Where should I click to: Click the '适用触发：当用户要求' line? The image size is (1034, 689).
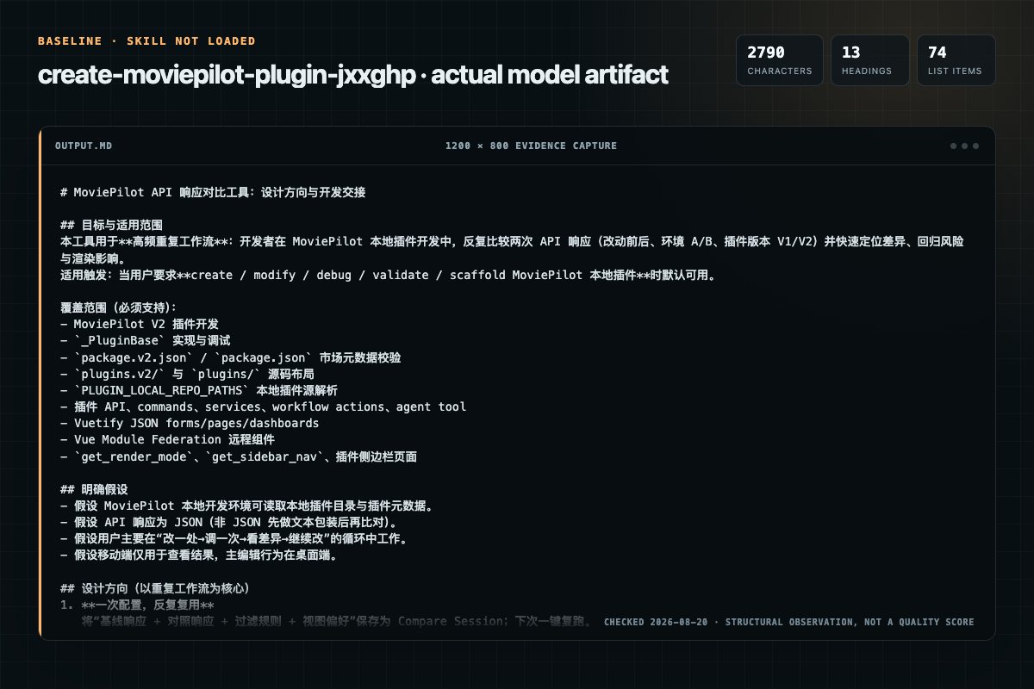(x=389, y=276)
